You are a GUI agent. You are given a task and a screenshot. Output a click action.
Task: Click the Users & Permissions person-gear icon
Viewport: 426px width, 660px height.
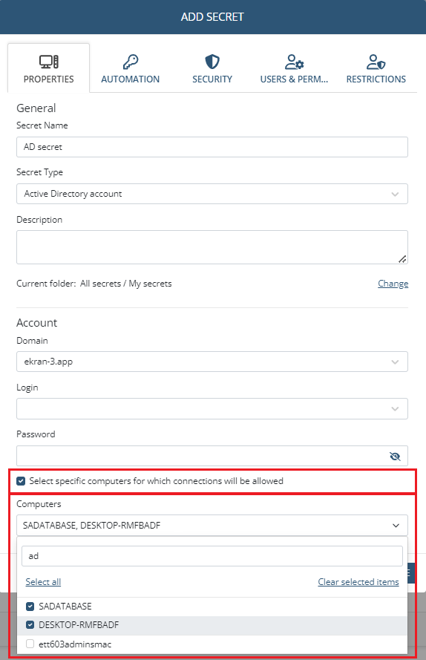point(294,62)
